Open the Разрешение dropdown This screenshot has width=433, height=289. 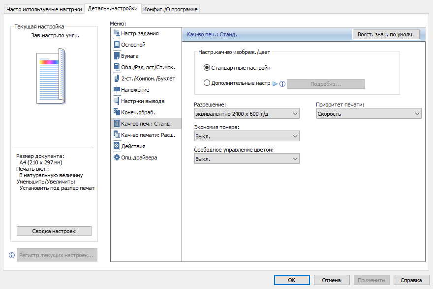tap(247, 114)
